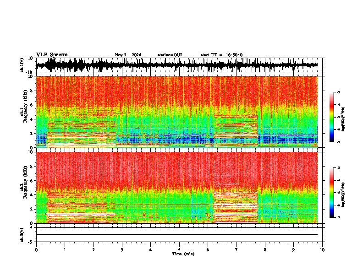Click the ch.1 spectrogram color scale bar
The height and width of the screenshot is (280, 363).
point(331,117)
